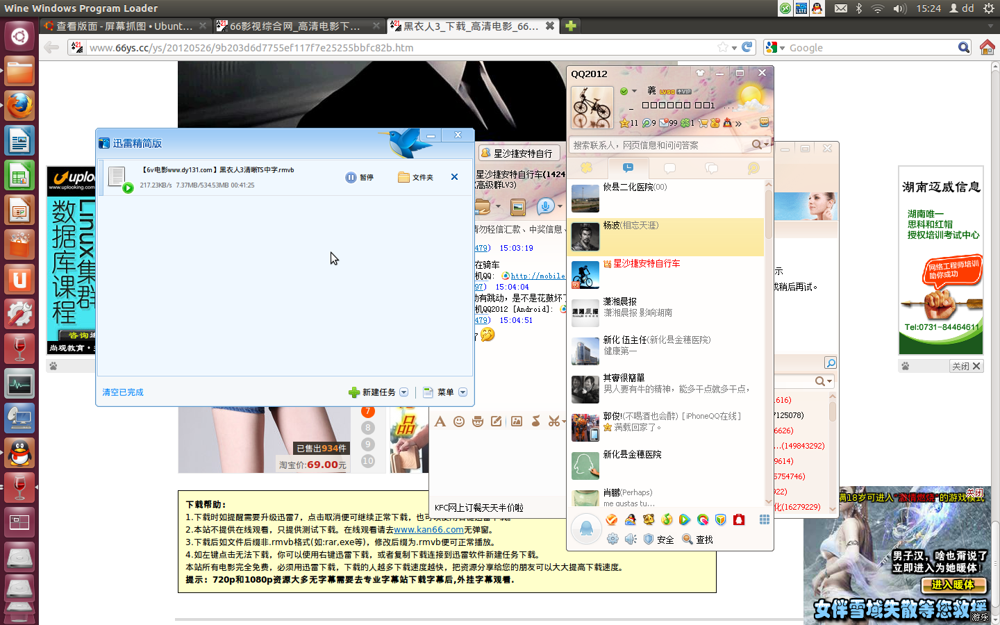Reload the page with refresh icon
Viewport: 1000px width, 625px height.
coord(747,47)
